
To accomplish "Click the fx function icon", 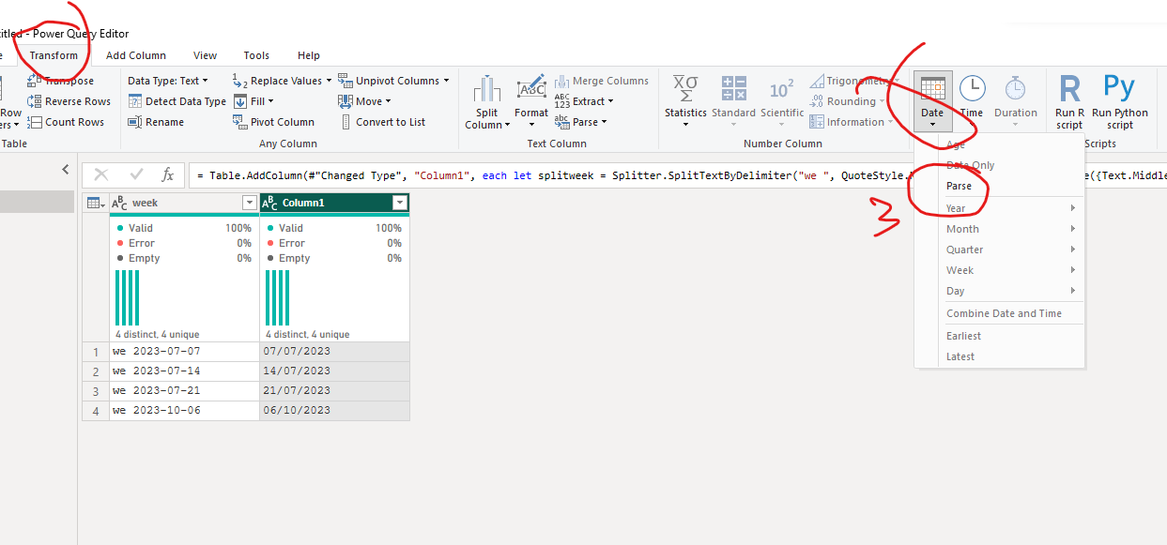I will (x=167, y=174).
